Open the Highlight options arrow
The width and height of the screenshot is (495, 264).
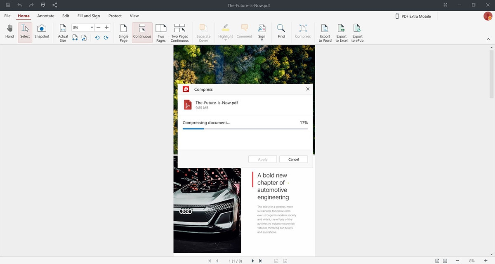(x=226, y=40)
